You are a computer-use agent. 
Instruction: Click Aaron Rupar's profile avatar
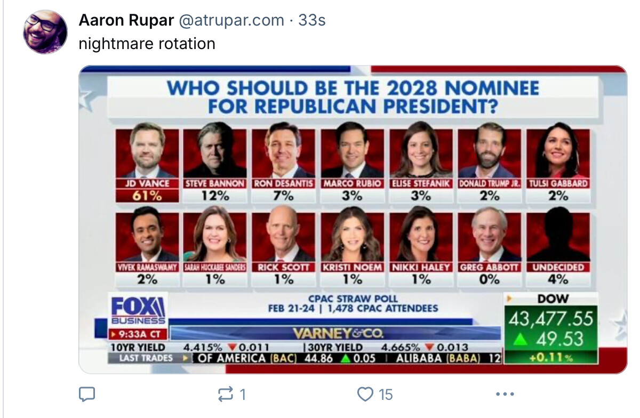pos(45,31)
